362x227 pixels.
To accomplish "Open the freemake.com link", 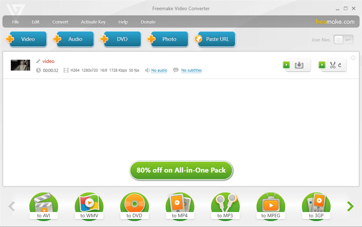I will (x=335, y=22).
